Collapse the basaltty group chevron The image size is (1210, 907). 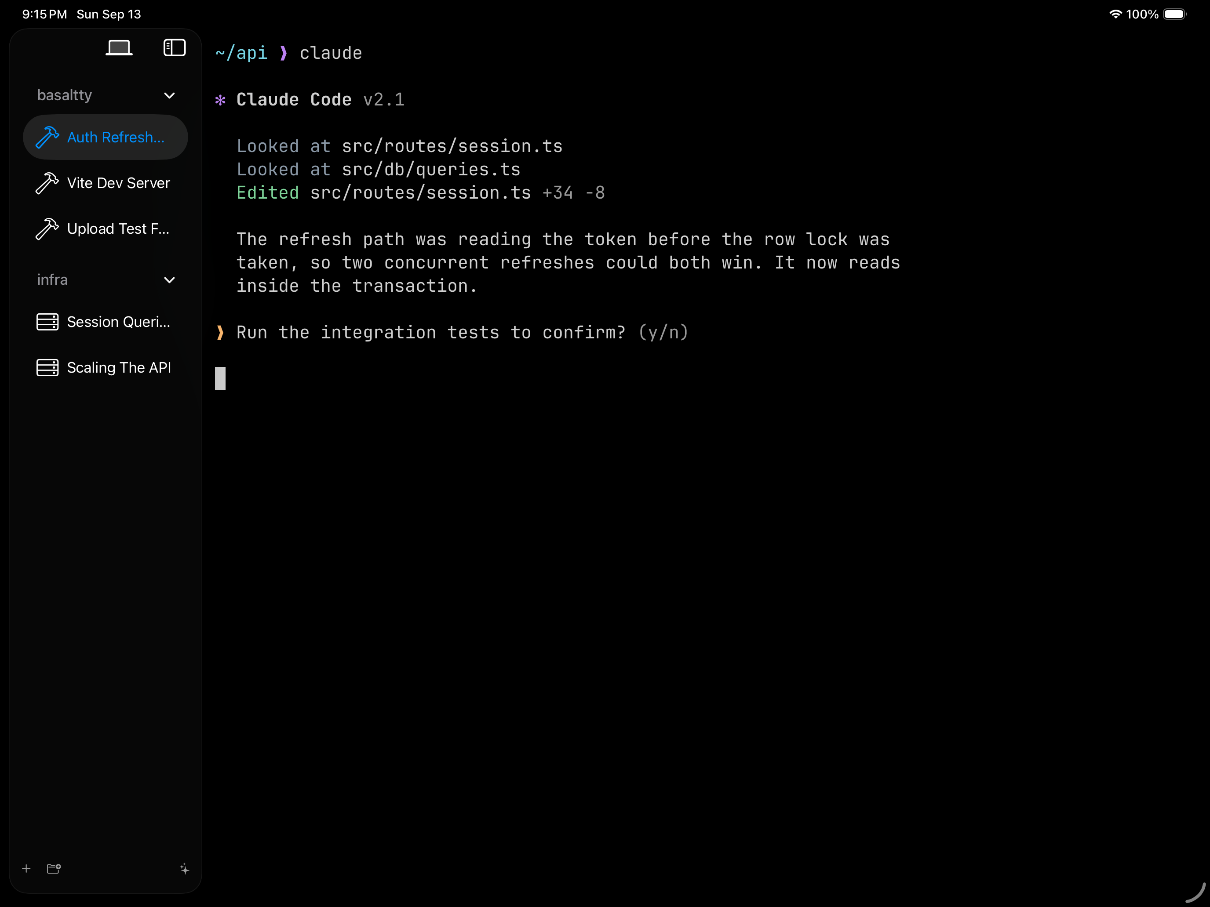coord(170,96)
